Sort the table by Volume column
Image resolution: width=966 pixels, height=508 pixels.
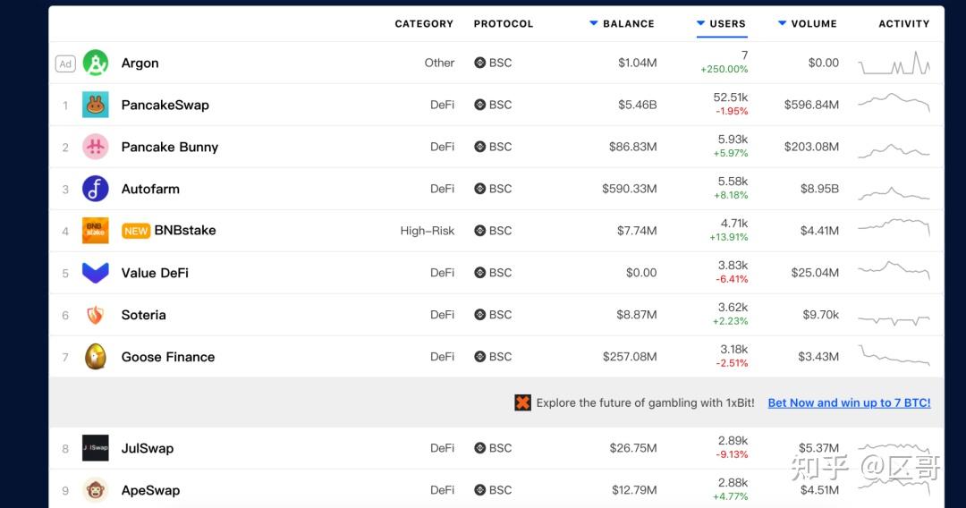click(x=813, y=24)
